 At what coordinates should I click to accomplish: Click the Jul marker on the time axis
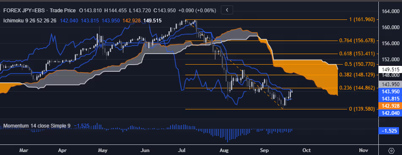(x=182, y=150)
